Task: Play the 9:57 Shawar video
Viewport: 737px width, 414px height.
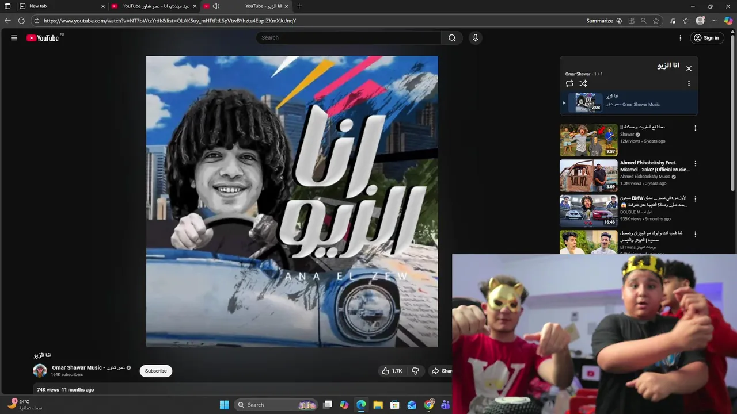Action: (588, 140)
